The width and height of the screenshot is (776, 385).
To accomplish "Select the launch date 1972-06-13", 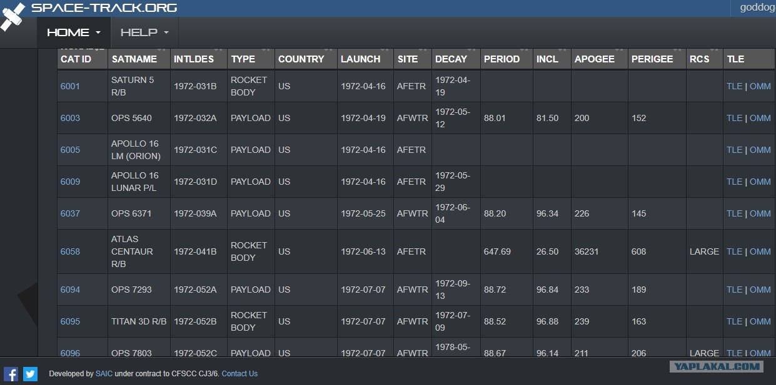I will click(363, 251).
